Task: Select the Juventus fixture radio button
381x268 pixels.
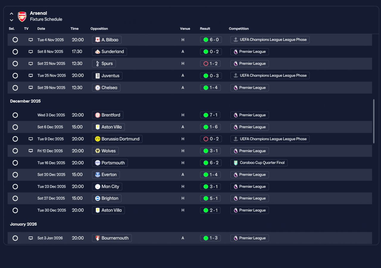Action: (x=15, y=76)
